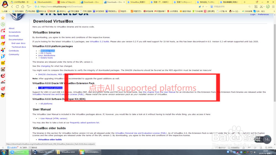Open the history clock icon in sidebar
The width and height of the screenshot is (276, 155).
point(3,24)
